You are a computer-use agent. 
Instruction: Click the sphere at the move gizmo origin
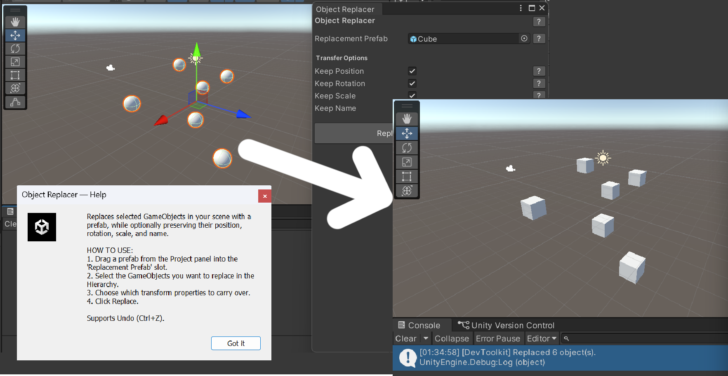[203, 88]
